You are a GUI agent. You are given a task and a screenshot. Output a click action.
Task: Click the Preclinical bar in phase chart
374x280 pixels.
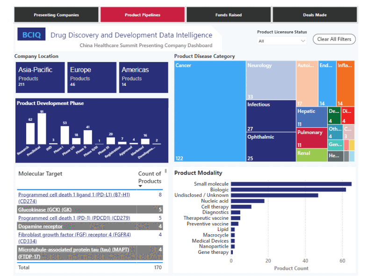click(42, 128)
